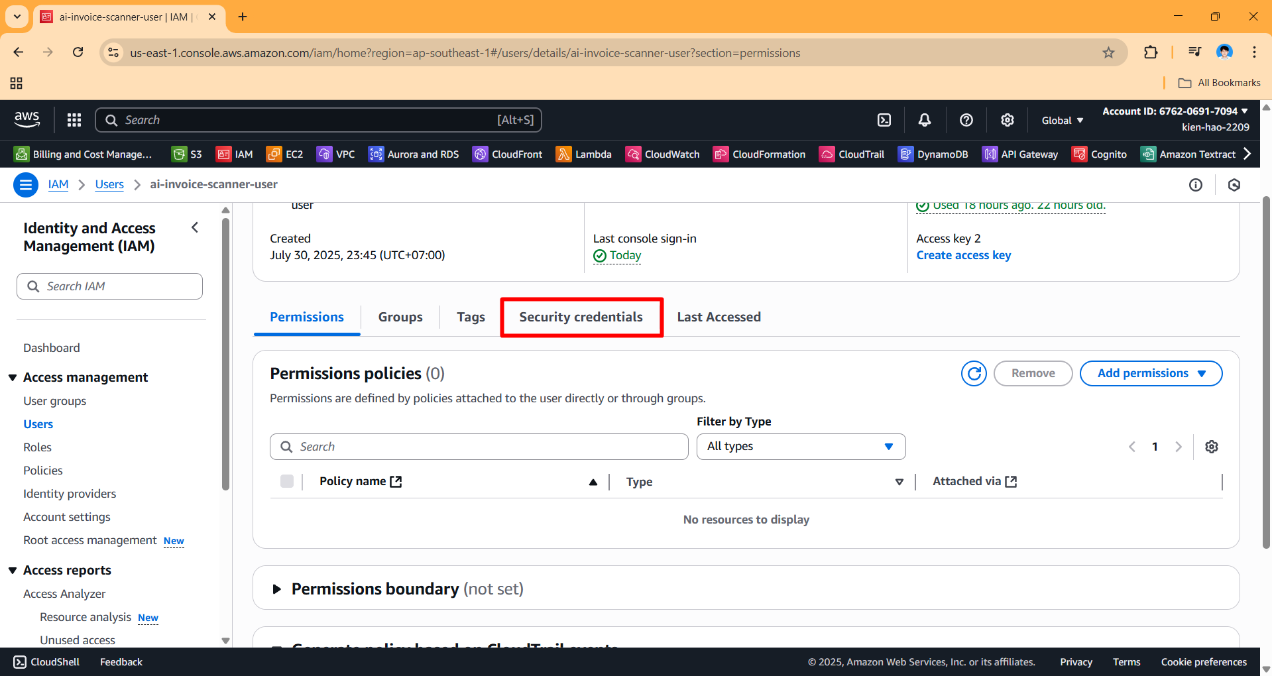Click the Create access key link
This screenshot has height=676, width=1272.
(963, 255)
